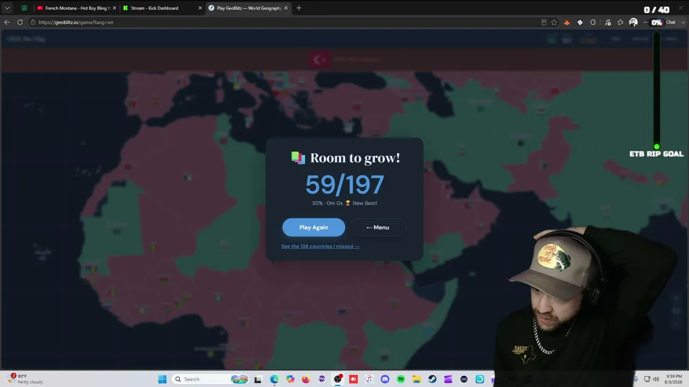Open the B-tag extension icon
This screenshot has width=689, height=387.
click(x=580, y=22)
